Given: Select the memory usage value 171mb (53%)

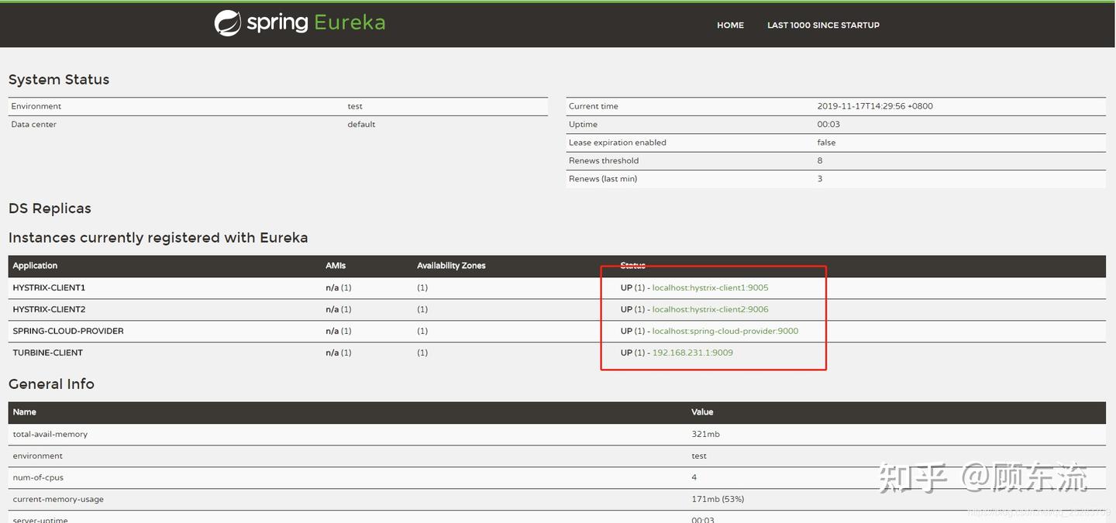Looking at the screenshot, I should point(718,499).
